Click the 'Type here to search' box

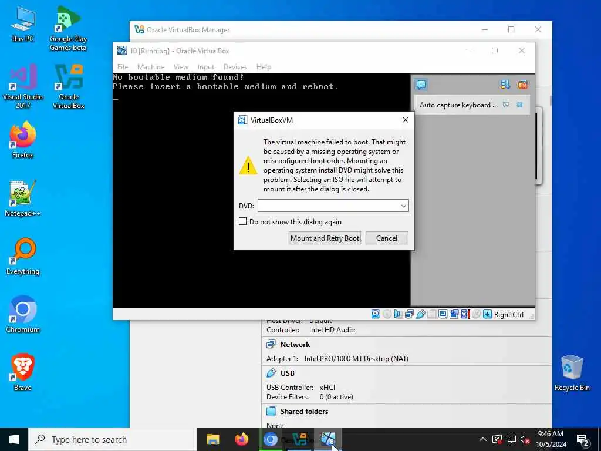113,439
